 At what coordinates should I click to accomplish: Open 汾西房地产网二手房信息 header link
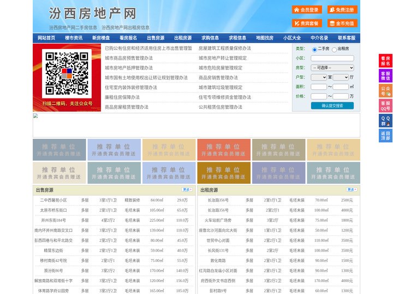(73, 28)
